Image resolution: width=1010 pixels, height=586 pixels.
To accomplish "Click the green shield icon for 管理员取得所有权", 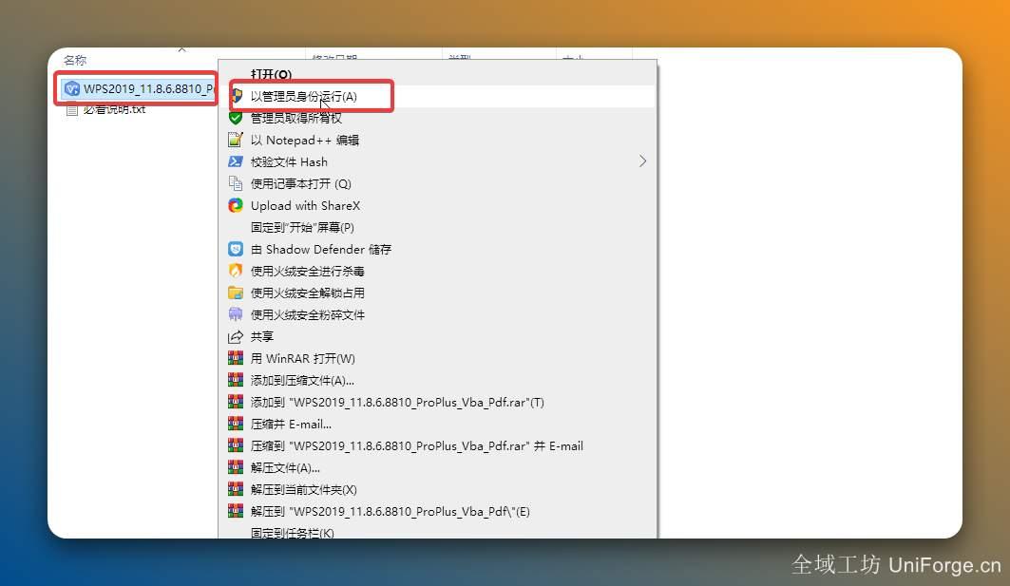I will [x=236, y=118].
